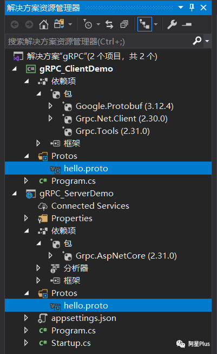Open the pending changes filter dropdown arrow

(x=98, y=24)
